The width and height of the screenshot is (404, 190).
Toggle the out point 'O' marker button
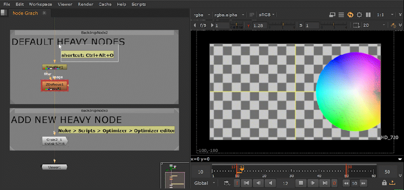click(x=334, y=183)
